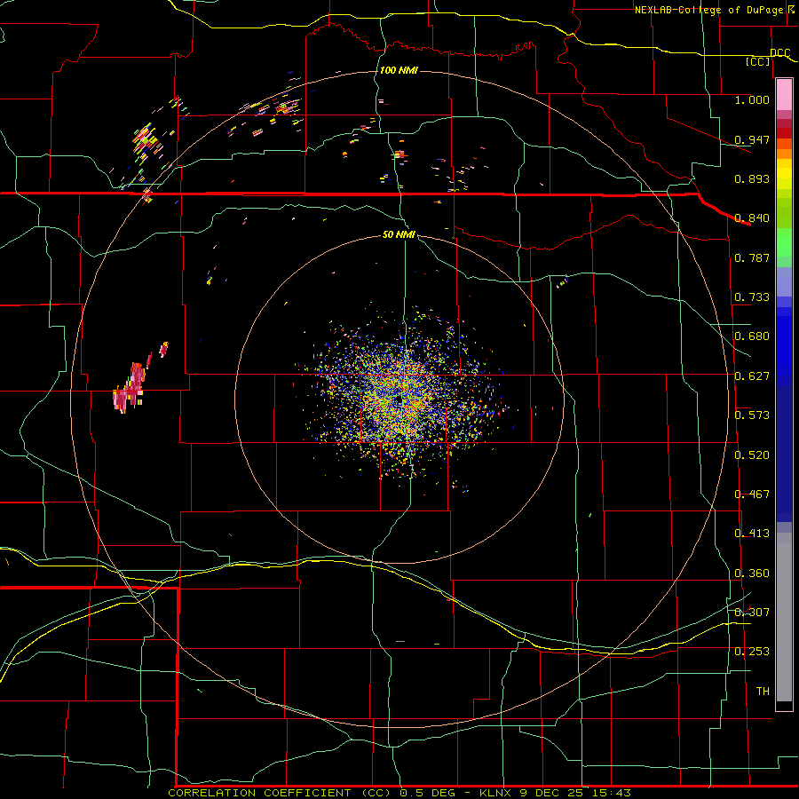This screenshot has width=799, height=799.
Task: Click the 0.947 scale value
Action: click(x=752, y=139)
